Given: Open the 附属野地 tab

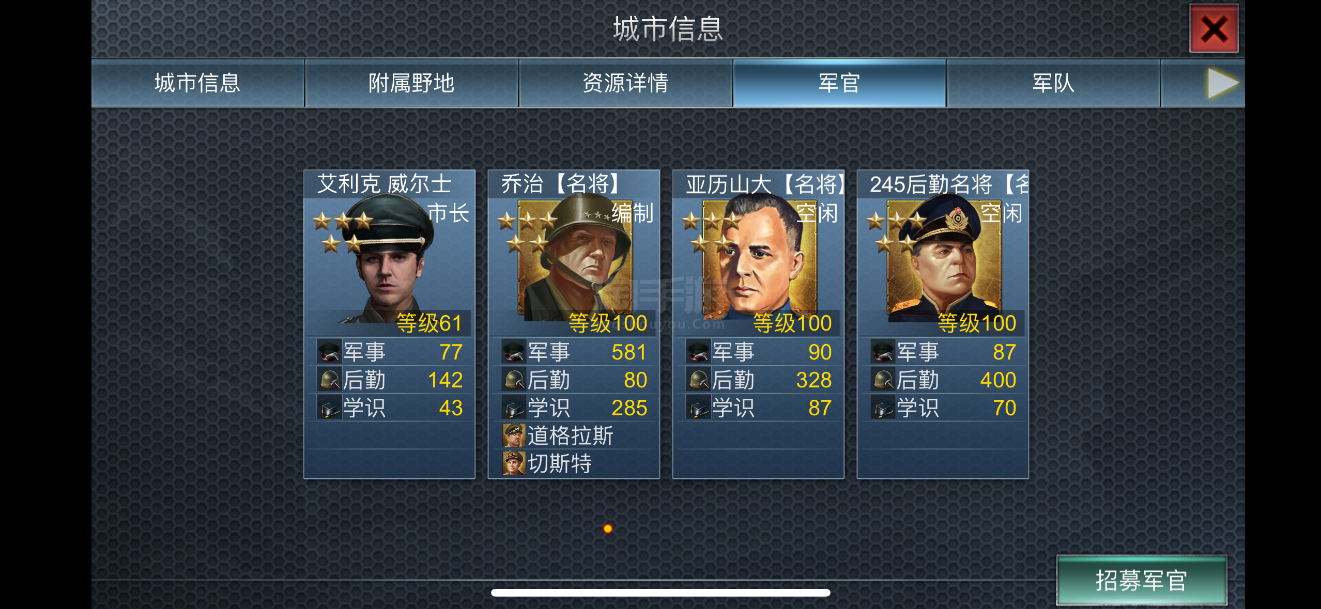Looking at the screenshot, I should click(411, 83).
